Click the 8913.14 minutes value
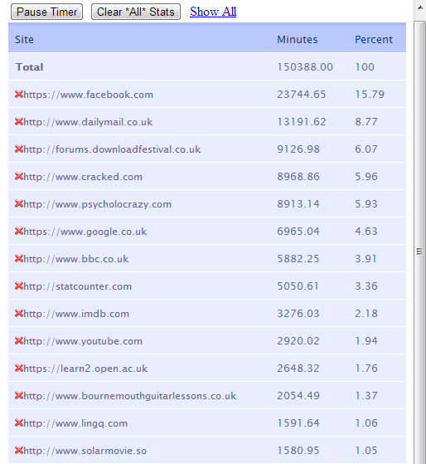The image size is (426, 464). (298, 204)
